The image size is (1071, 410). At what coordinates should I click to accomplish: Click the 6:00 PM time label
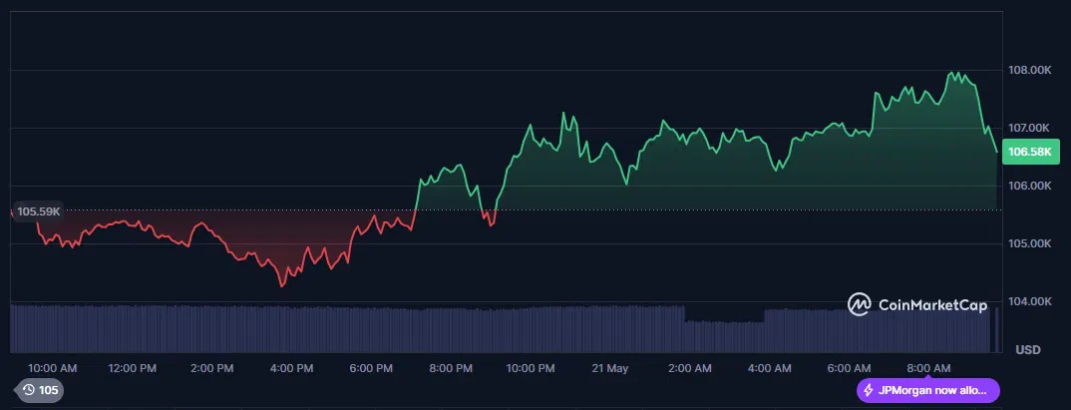pyautogui.click(x=371, y=368)
